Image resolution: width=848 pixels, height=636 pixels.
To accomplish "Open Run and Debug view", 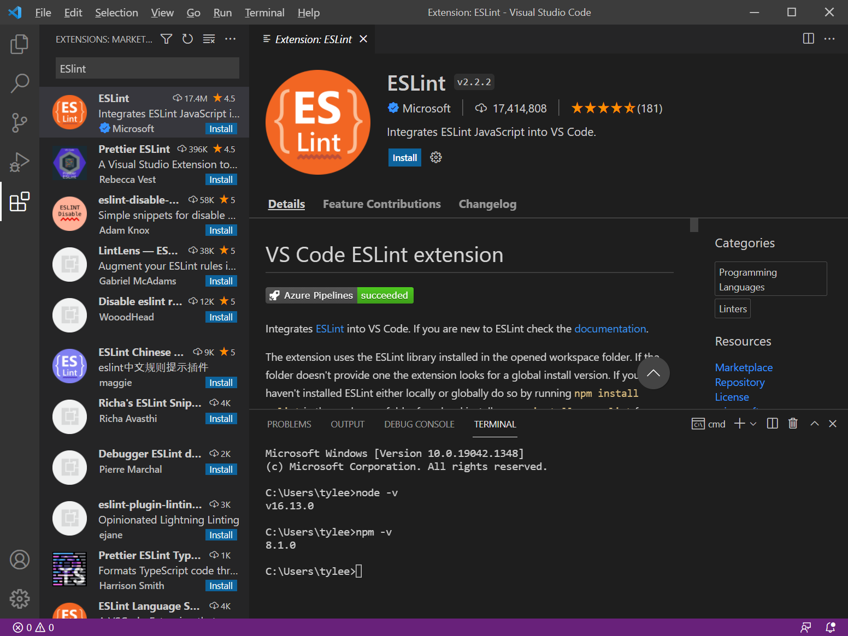I will (20, 162).
